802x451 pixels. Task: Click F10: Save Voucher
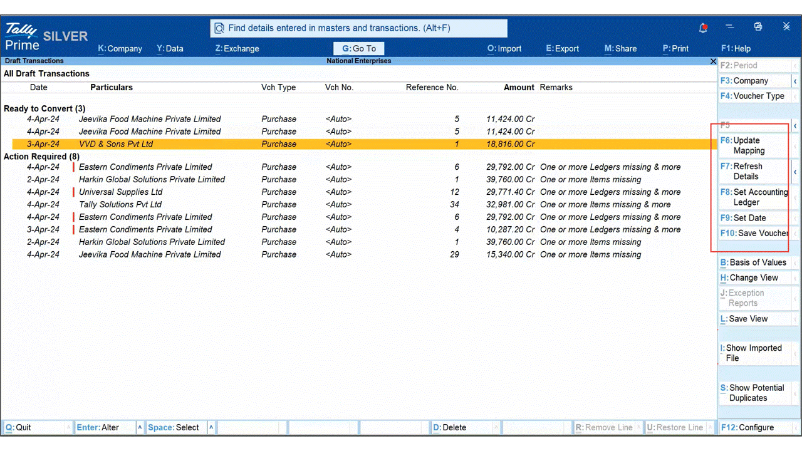coord(755,233)
